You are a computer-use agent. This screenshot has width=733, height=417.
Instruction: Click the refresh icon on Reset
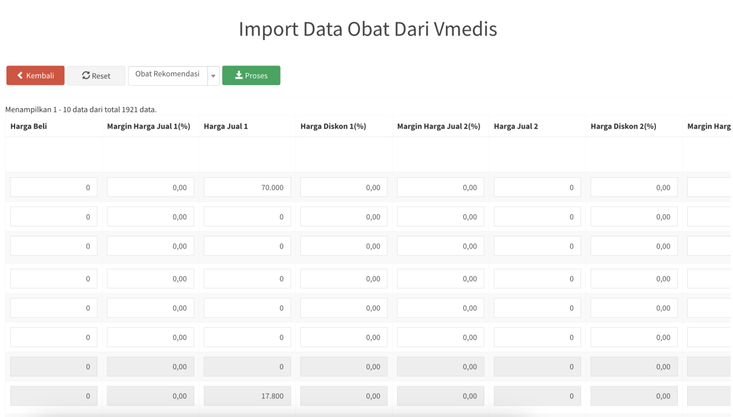tap(86, 75)
